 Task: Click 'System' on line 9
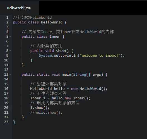[x=45, y=56]
